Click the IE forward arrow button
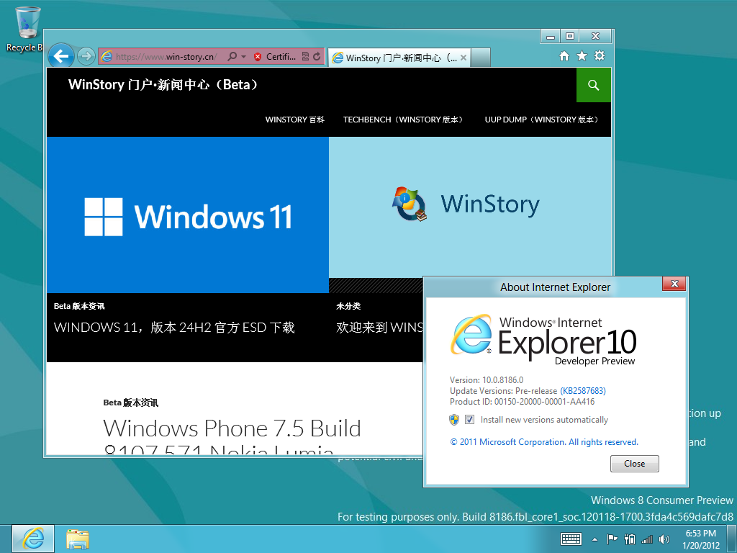 tap(86, 56)
